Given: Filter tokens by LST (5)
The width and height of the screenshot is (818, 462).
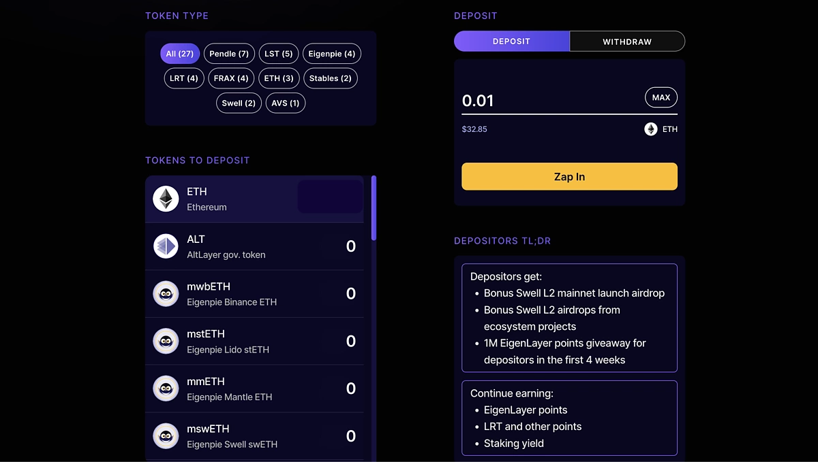Looking at the screenshot, I should (279, 54).
